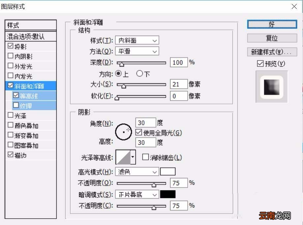Enable the 渐变叠加 gradient overlay checkbox
Image resolution: width=303 pixels, height=225 pixels.
pos(10,135)
